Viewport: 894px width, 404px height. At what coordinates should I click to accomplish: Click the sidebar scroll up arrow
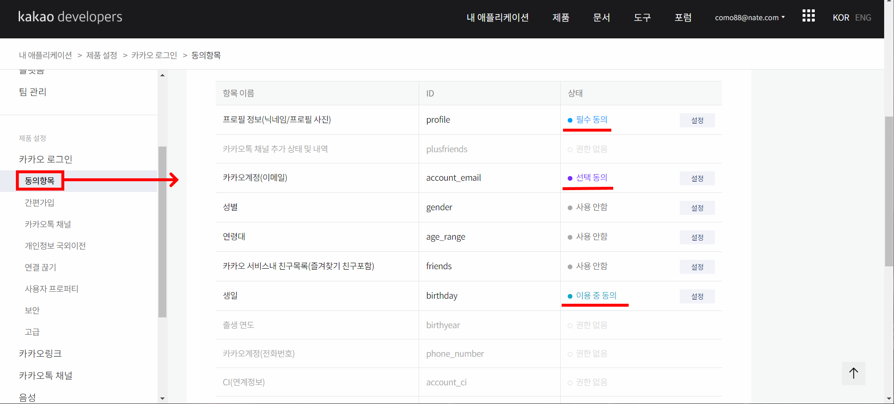[x=162, y=75]
